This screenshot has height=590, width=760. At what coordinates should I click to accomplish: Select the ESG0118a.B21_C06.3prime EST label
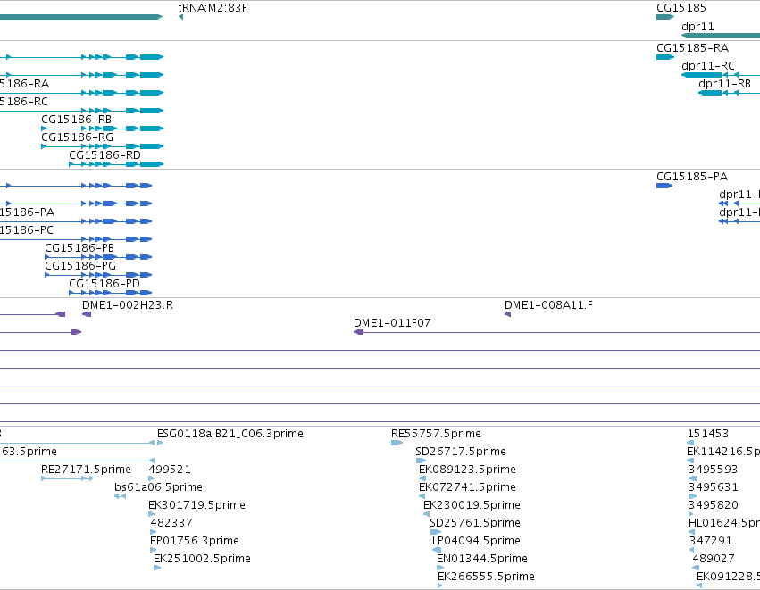click(x=230, y=434)
